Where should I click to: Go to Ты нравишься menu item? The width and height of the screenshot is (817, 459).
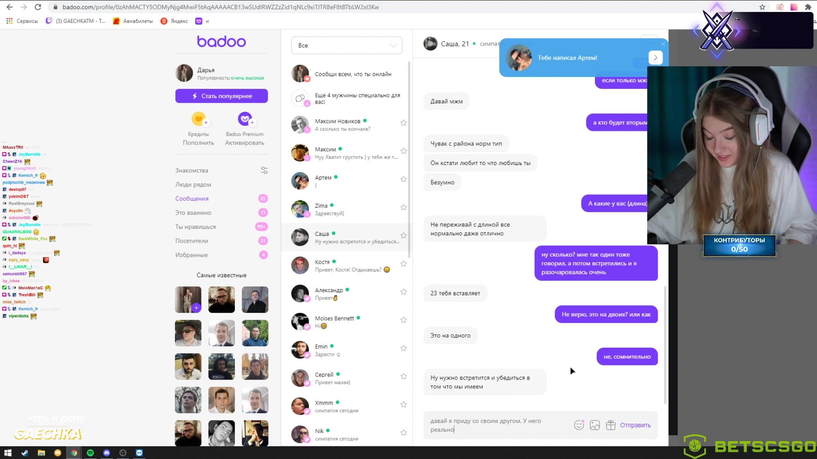point(195,227)
